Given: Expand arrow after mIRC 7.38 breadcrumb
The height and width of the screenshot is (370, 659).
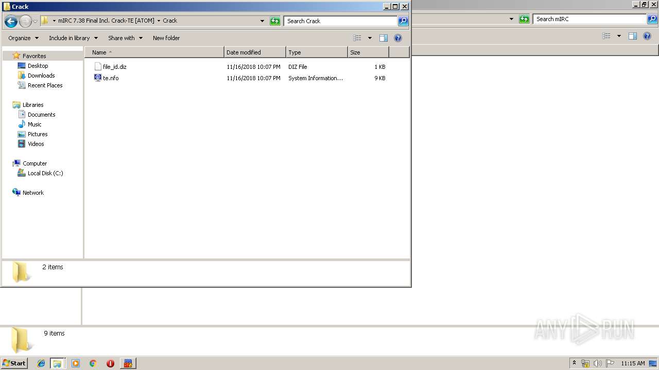Looking at the screenshot, I should coord(159,21).
